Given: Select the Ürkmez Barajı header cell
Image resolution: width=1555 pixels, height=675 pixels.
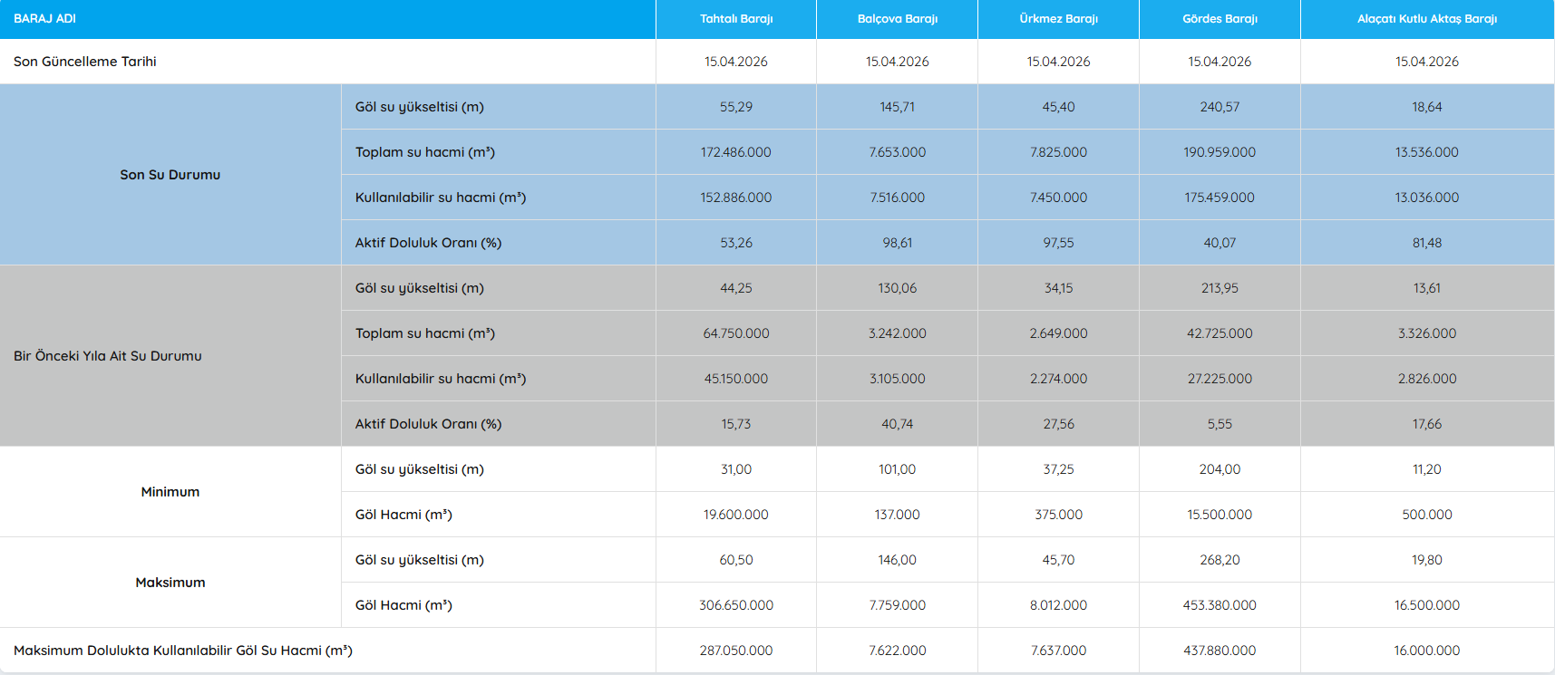Looking at the screenshot, I should click(1058, 19).
